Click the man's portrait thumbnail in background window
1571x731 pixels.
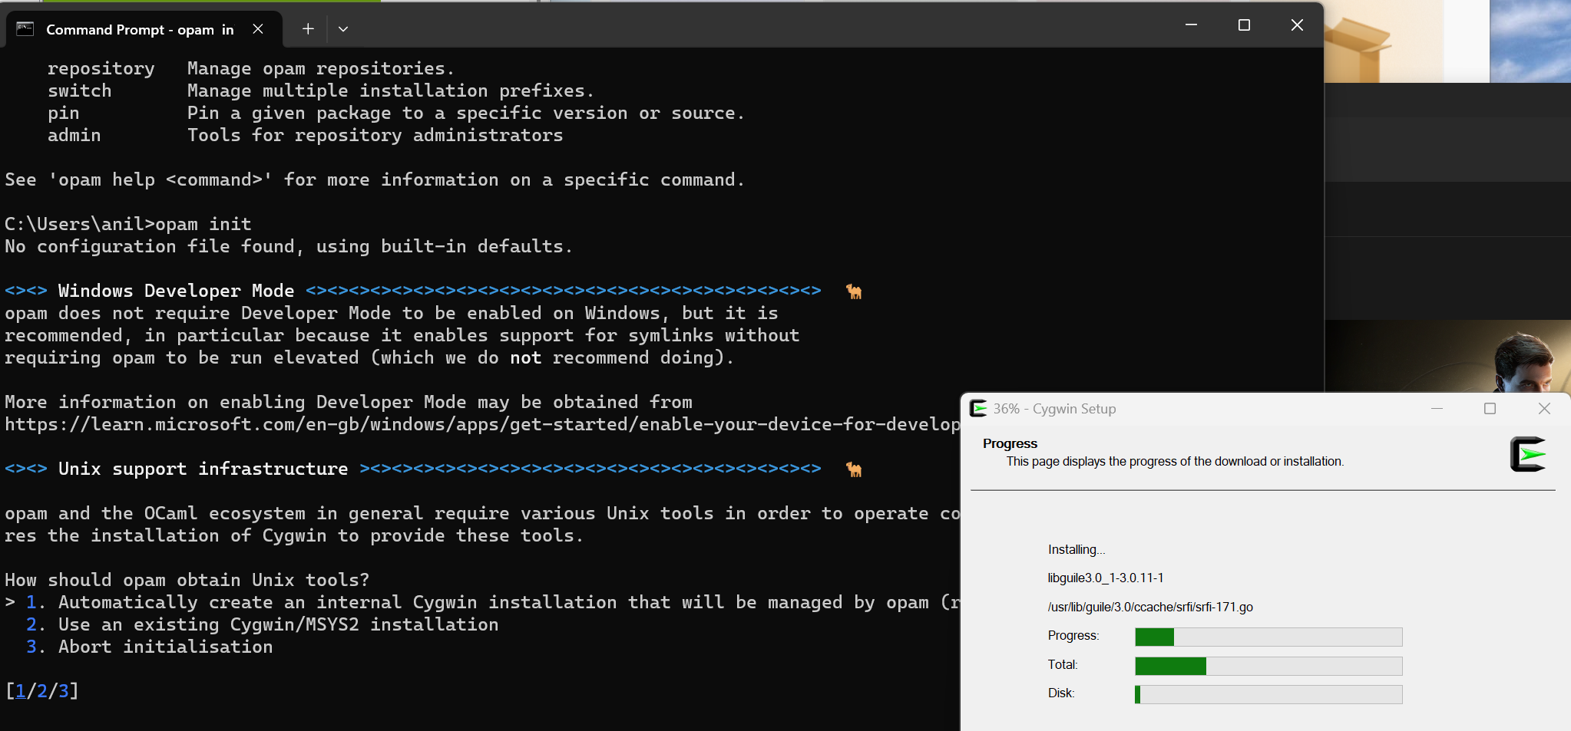click(1447, 357)
